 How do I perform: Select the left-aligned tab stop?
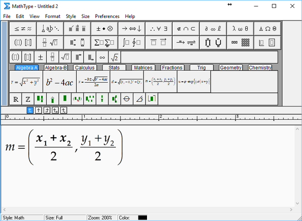pos(30,110)
